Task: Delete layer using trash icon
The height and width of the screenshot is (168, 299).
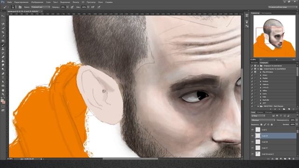Action: (x=294, y=159)
